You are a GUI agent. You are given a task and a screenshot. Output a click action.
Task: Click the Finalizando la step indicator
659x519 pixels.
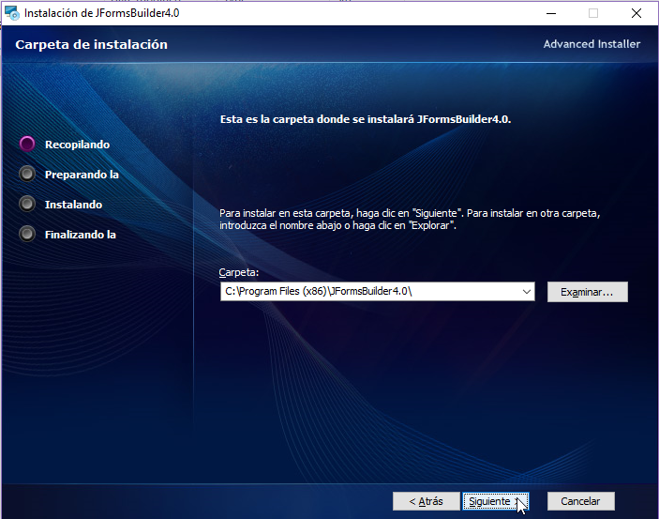(x=27, y=234)
